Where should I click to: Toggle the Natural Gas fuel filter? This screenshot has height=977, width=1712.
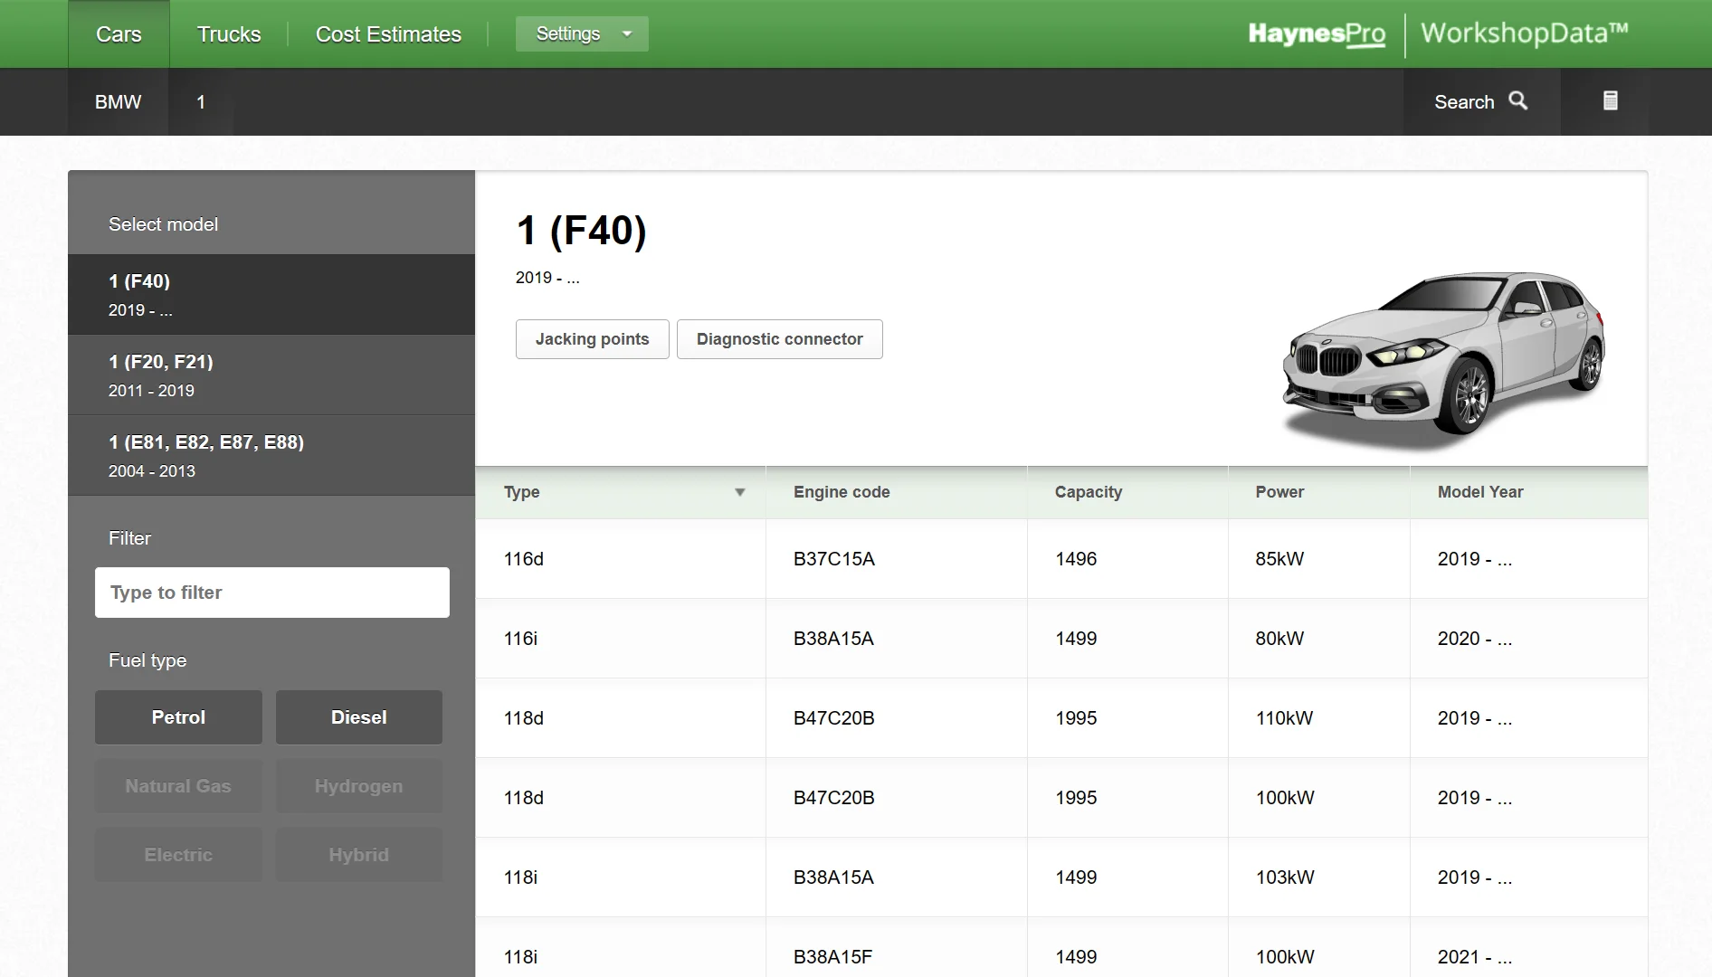pos(178,786)
